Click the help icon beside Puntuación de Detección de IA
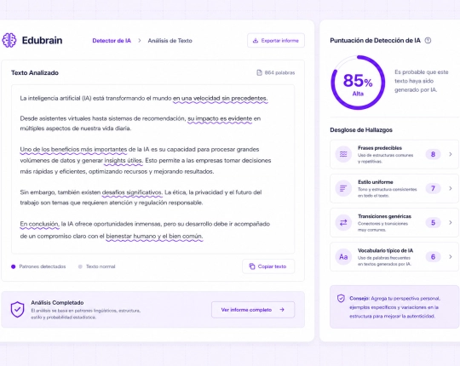Viewport: 460px width, 366px height. click(428, 41)
